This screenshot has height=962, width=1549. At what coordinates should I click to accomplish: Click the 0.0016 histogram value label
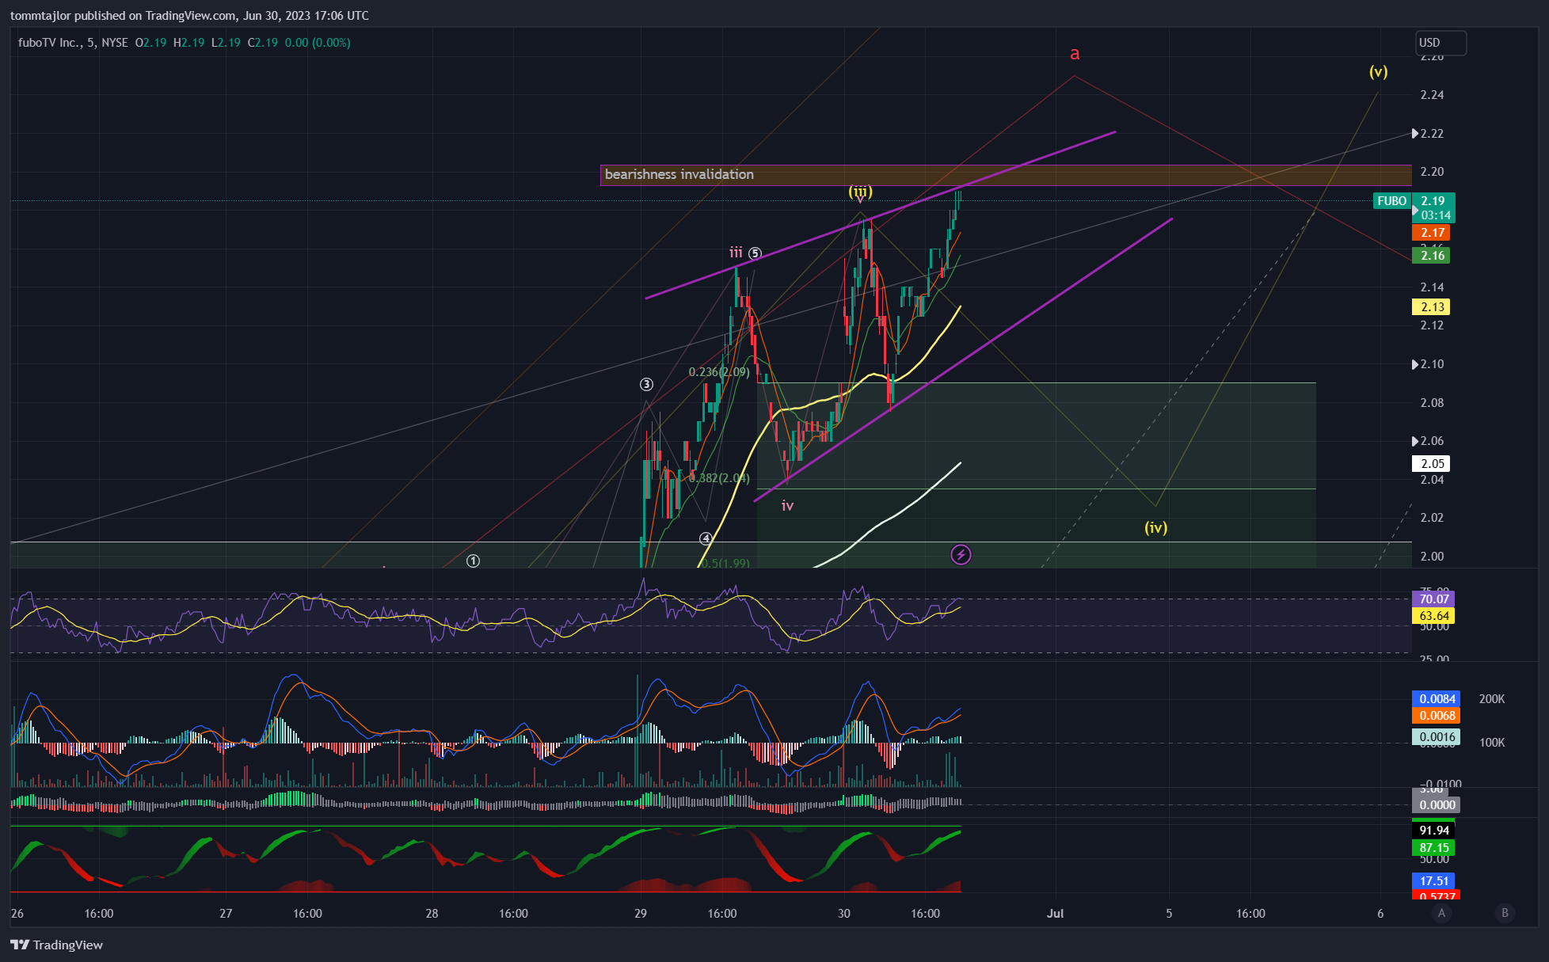pos(1437,737)
